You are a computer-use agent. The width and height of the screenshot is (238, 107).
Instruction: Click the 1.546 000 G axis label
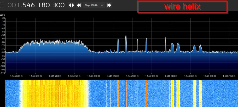click(x=171, y=76)
